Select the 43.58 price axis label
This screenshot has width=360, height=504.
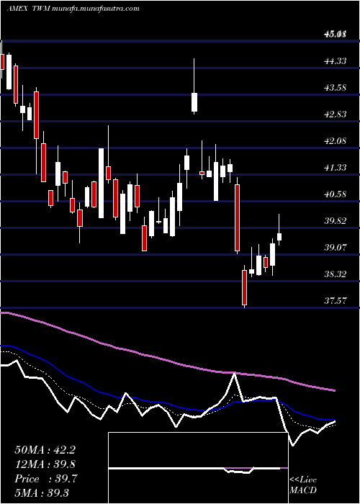[334, 87]
